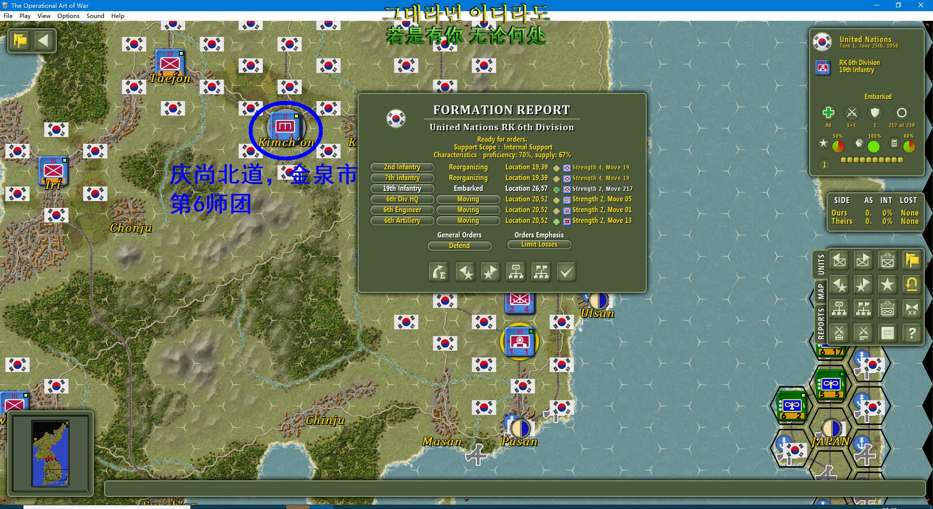
Task: Select the infantry unit at Taejon
Action: [170, 63]
